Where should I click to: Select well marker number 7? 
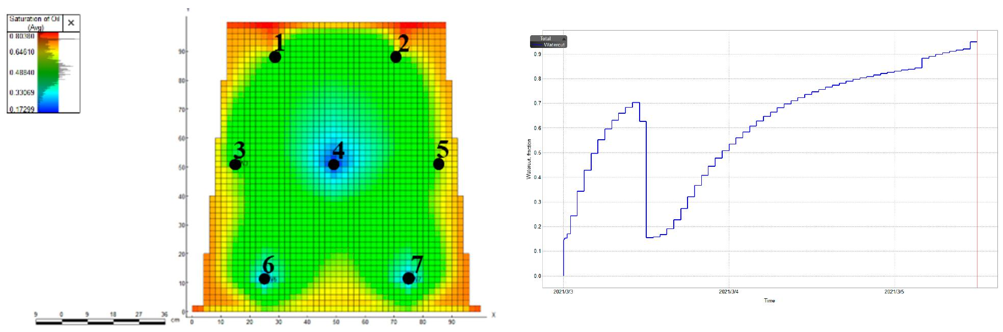pos(408,278)
